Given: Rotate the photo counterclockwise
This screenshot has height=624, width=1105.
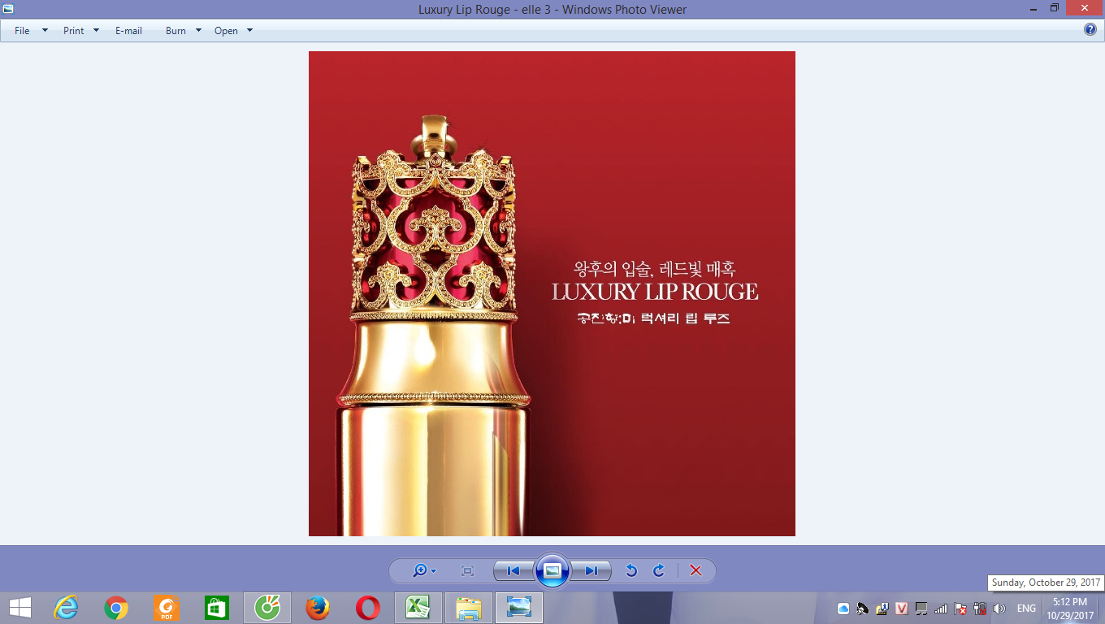Looking at the screenshot, I should (631, 571).
